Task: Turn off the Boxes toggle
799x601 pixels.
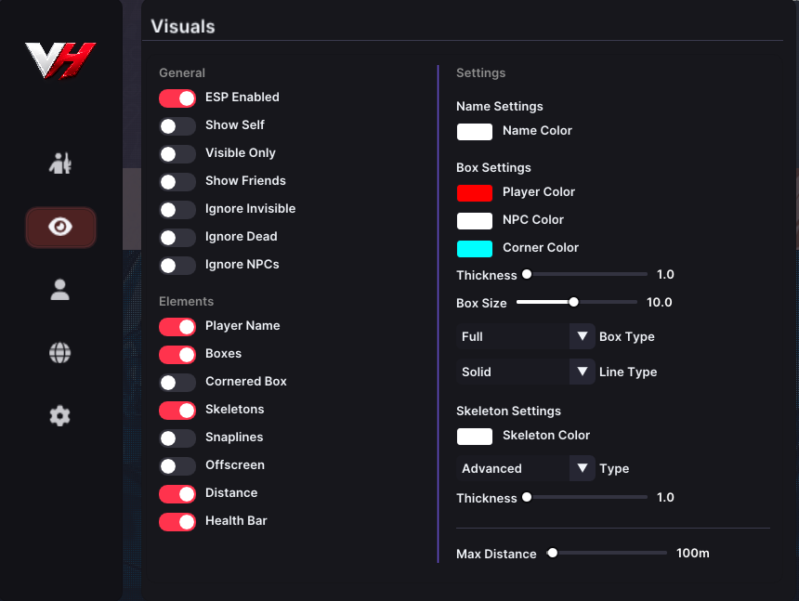Action: pos(177,355)
